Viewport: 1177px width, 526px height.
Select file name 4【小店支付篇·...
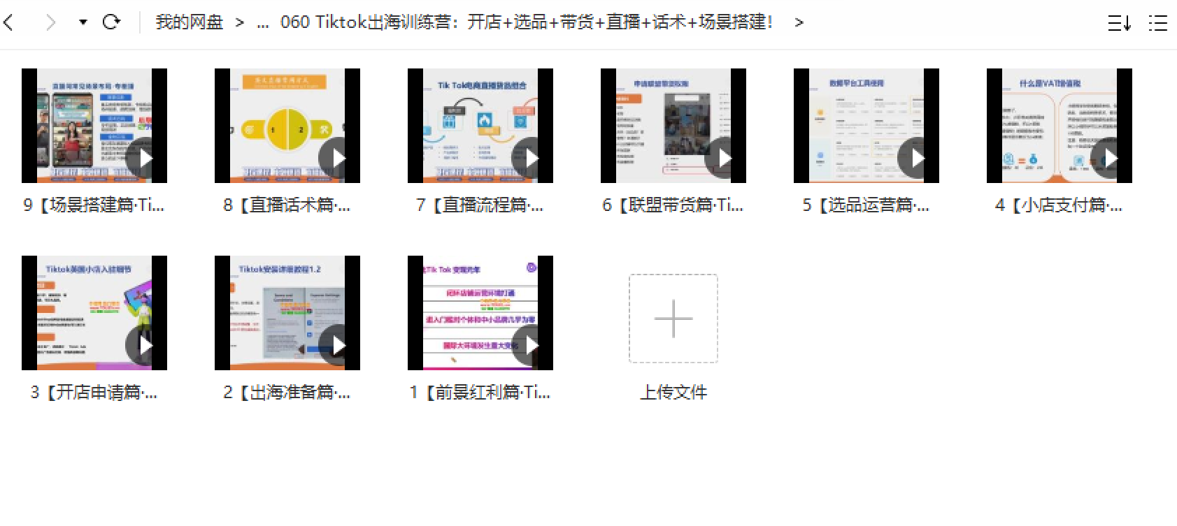tap(1060, 205)
